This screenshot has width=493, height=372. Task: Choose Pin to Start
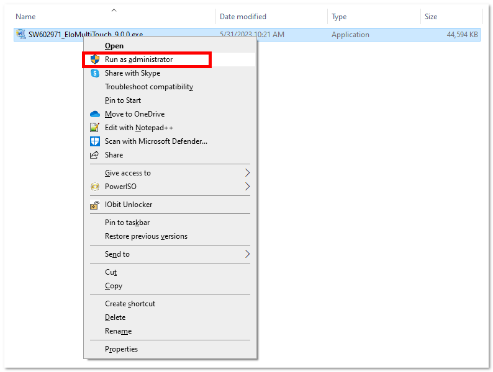click(x=170, y=100)
